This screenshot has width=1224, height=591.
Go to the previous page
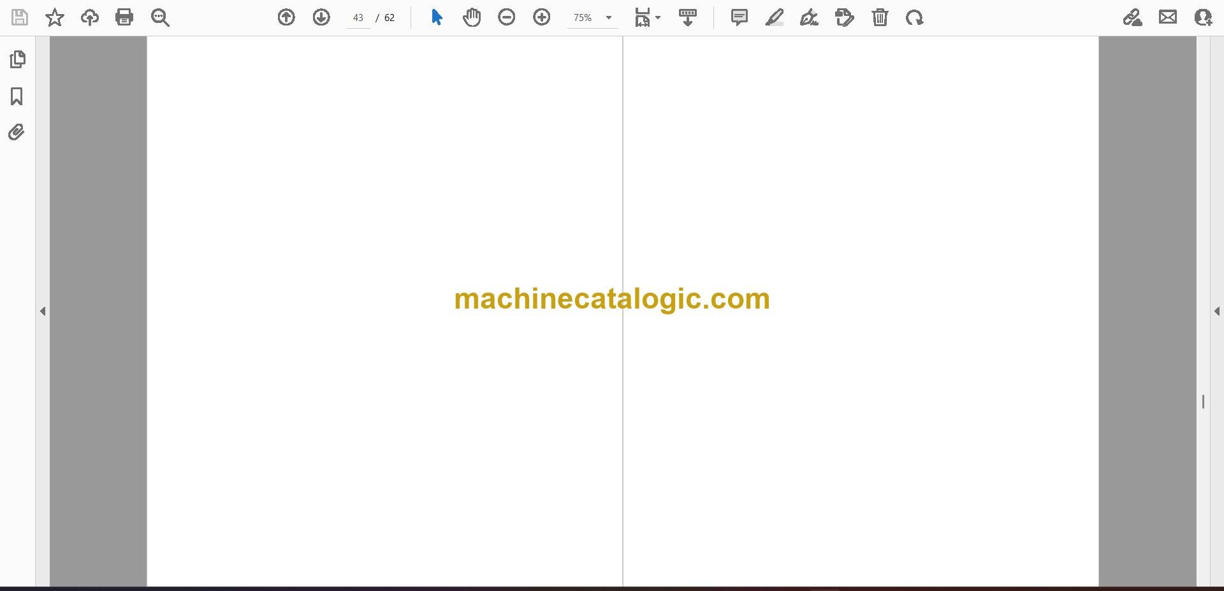point(286,17)
